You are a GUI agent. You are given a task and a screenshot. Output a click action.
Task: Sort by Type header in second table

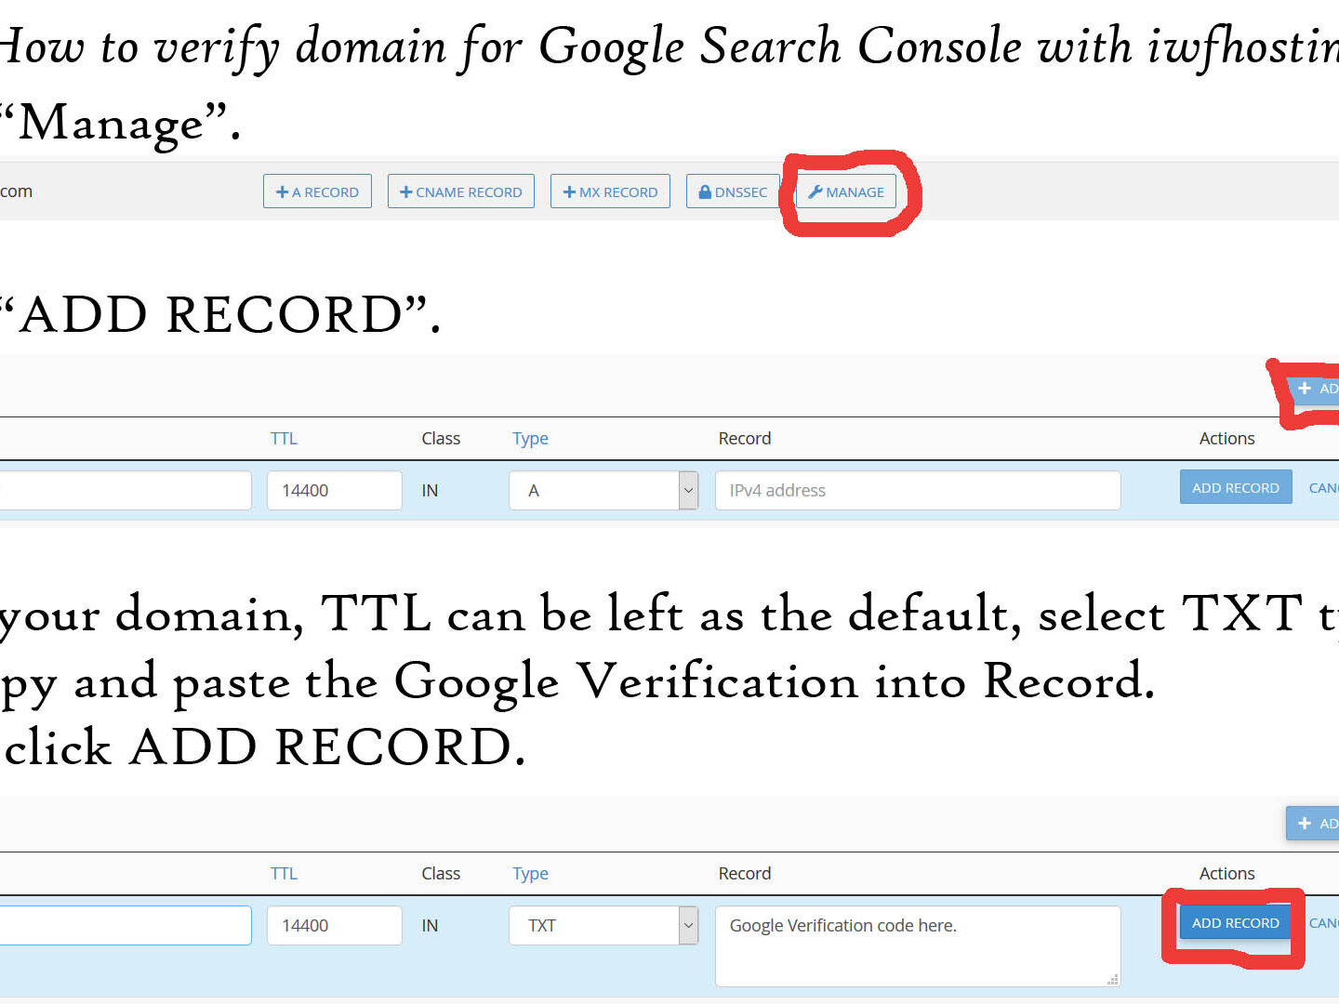pyautogui.click(x=530, y=873)
